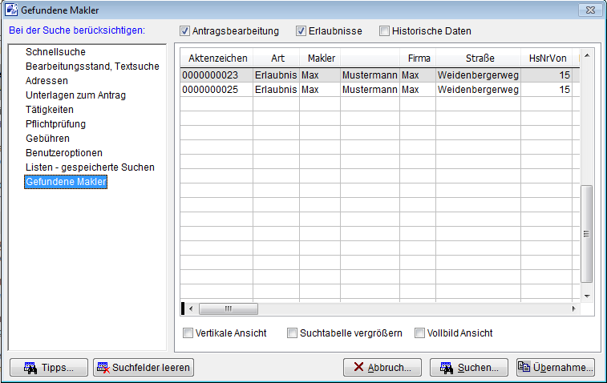Click the red X icon on Abbruch

pyautogui.click(x=358, y=368)
